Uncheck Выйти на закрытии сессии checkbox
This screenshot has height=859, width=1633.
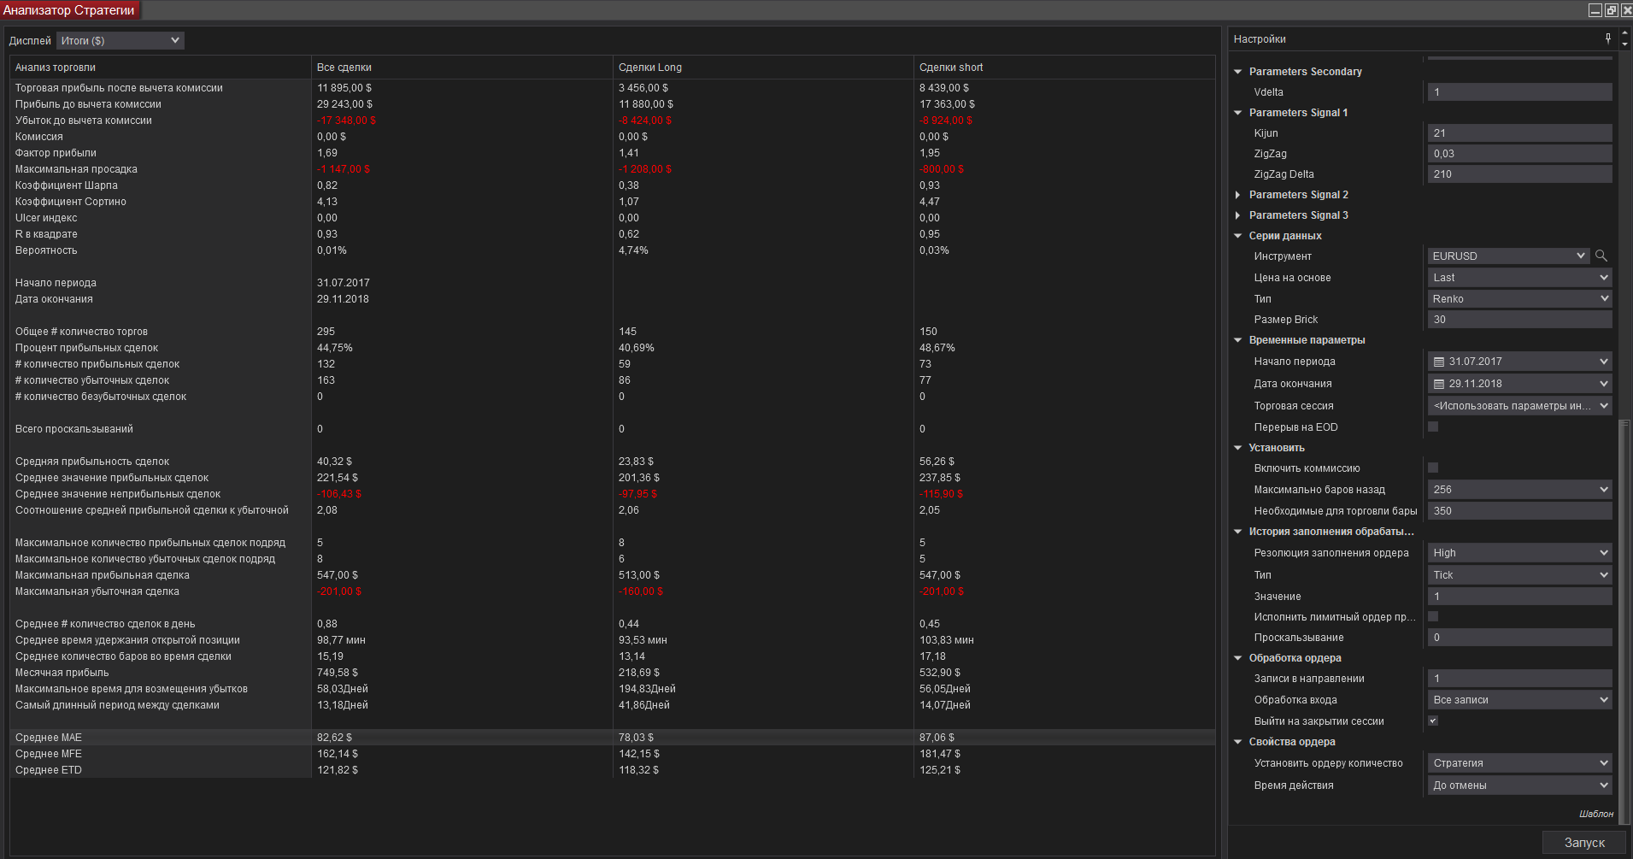[1433, 721]
